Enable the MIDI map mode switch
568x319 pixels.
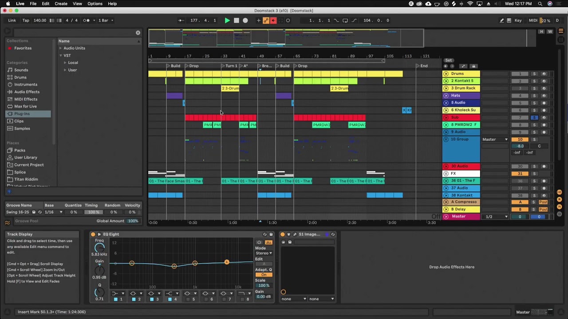533,20
